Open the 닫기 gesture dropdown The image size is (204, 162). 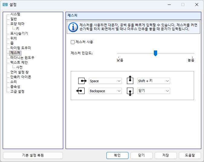point(154,91)
